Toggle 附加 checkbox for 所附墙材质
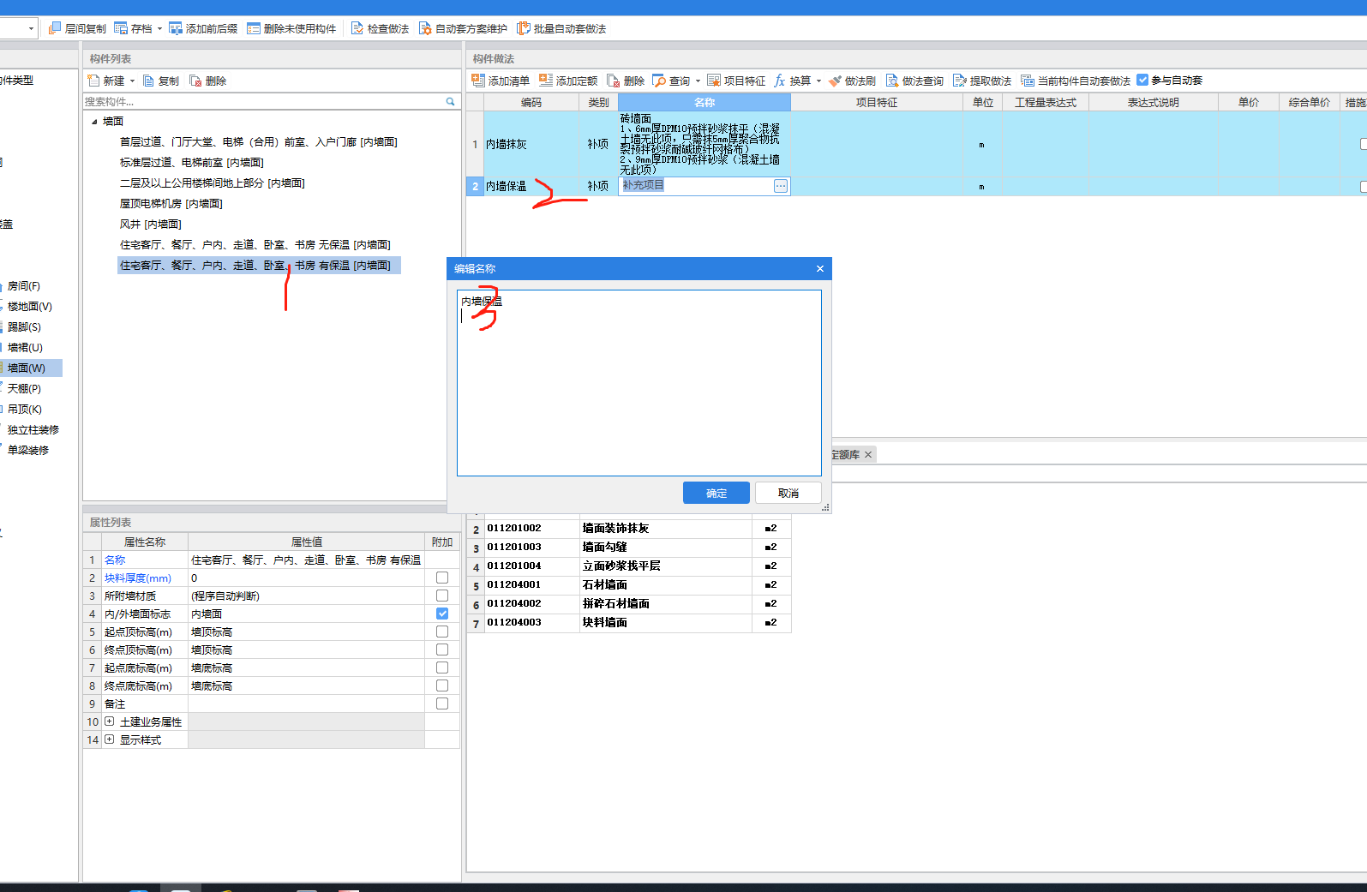 coord(442,596)
